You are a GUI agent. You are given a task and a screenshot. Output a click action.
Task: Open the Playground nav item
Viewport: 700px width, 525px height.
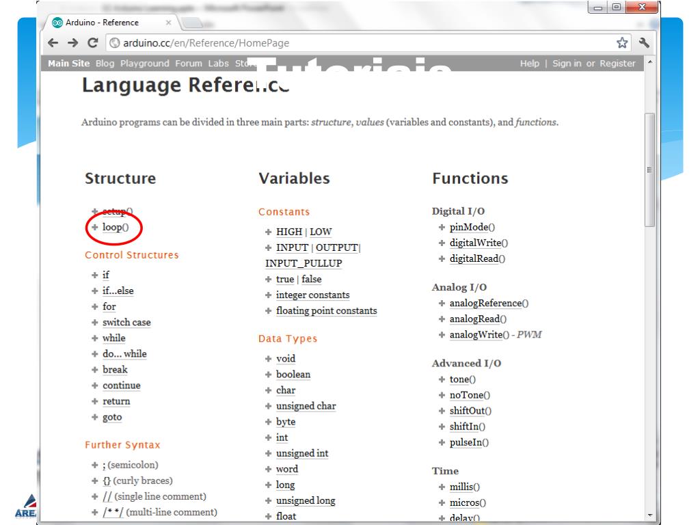(145, 64)
